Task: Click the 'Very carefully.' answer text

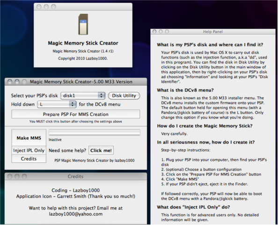Action: coord(174,134)
